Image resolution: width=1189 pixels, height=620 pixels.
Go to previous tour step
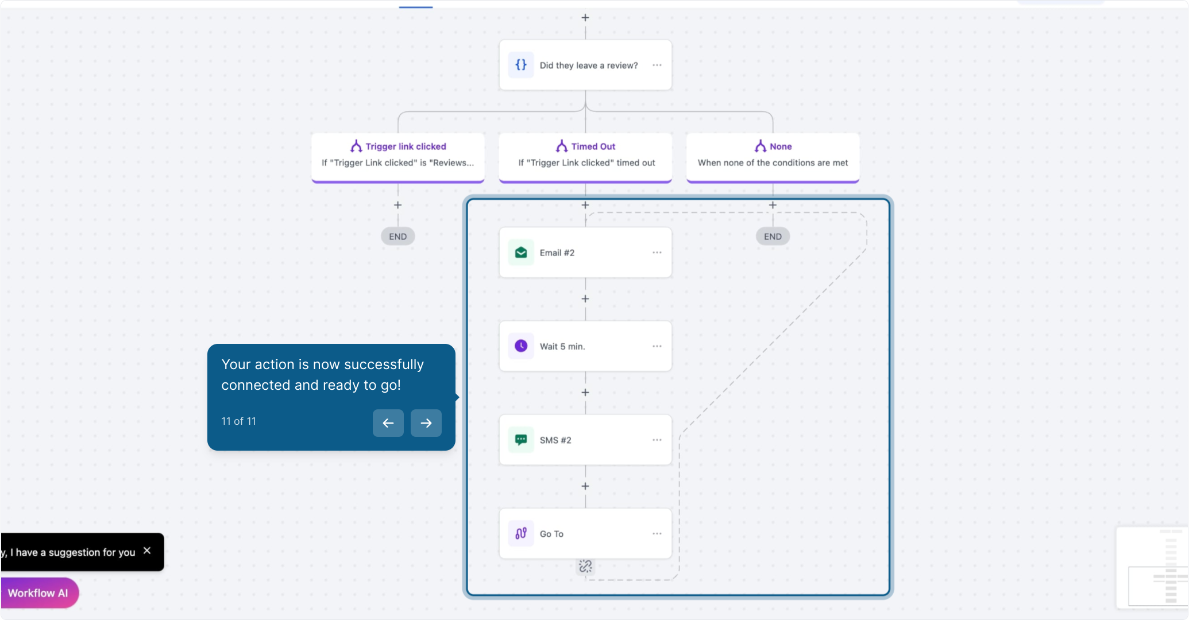click(x=388, y=423)
